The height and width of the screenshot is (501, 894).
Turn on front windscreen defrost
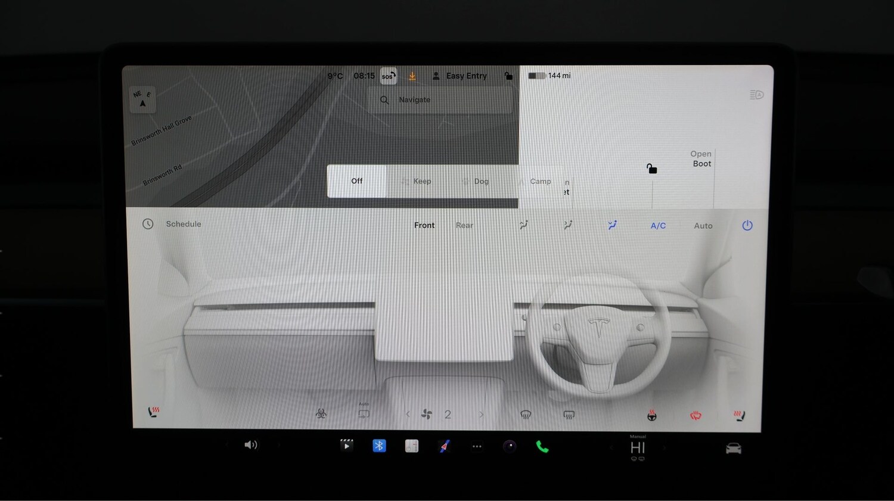pyautogui.click(x=526, y=414)
